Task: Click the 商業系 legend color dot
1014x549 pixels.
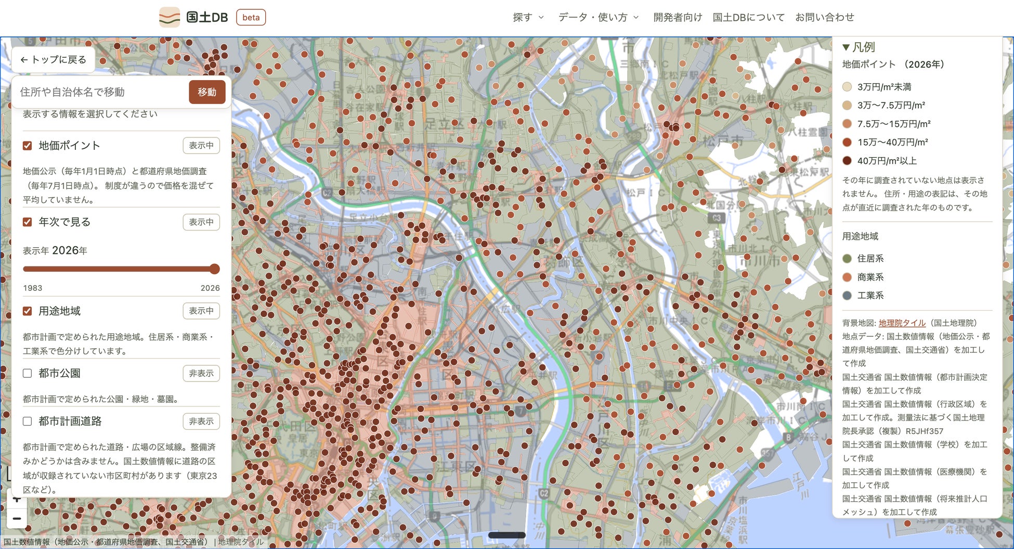Action: click(x=847, y=277)
